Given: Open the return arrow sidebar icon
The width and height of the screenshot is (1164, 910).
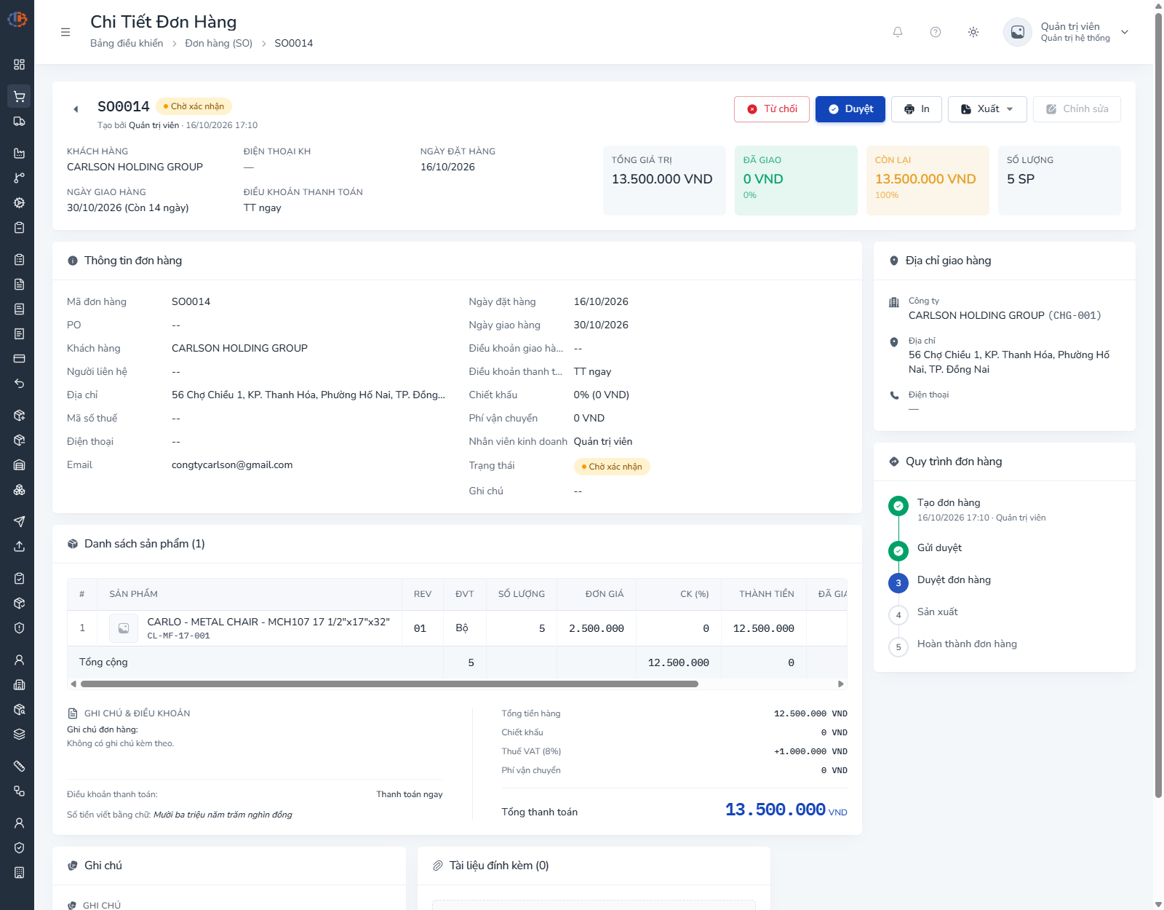Looking at the screenshot, I should 19,383.
